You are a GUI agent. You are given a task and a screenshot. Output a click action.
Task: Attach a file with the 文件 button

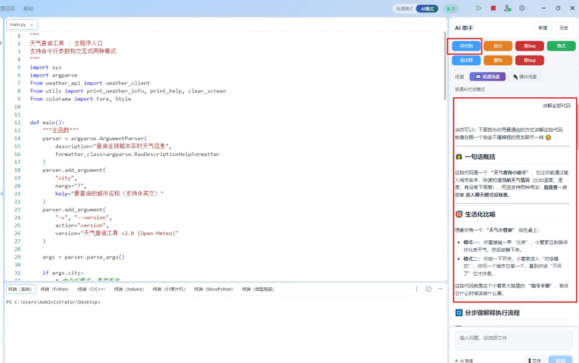pyautogui.click(x=535, y=360)
